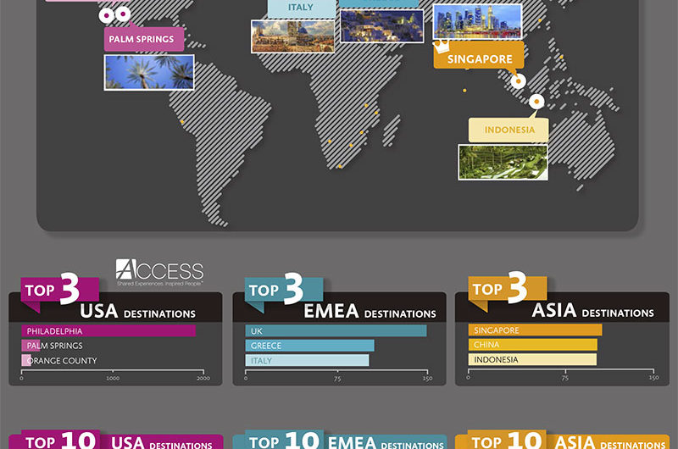Viewport: 678px width, 449px height.
Task: Click the ACCESS company logo
Action: point(159,273)
